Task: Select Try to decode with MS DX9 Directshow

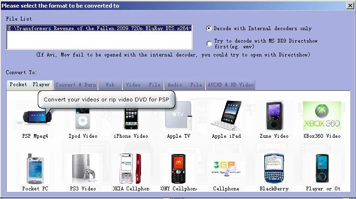Action: (209, 44)
